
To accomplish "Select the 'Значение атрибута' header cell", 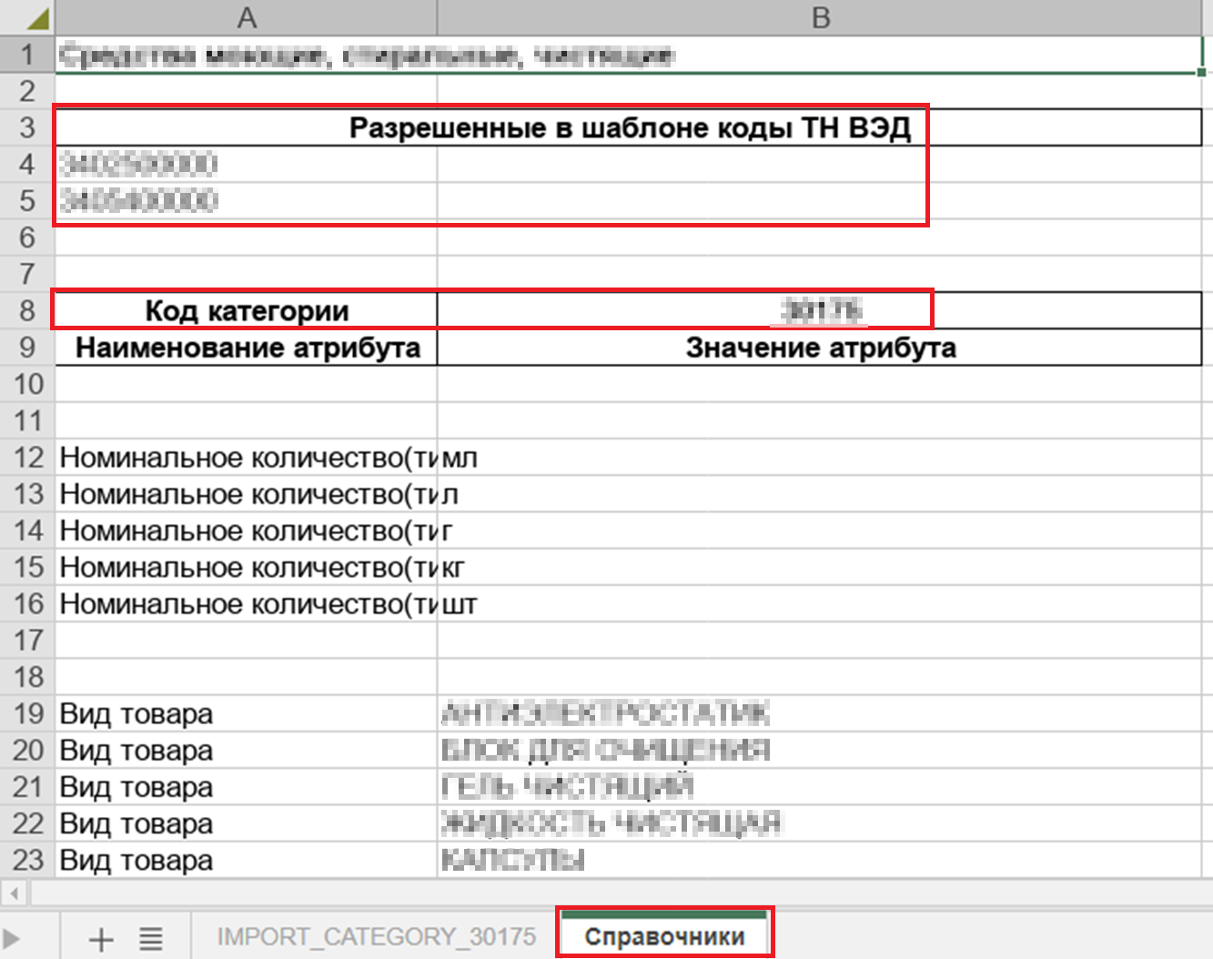I will 820,348.
